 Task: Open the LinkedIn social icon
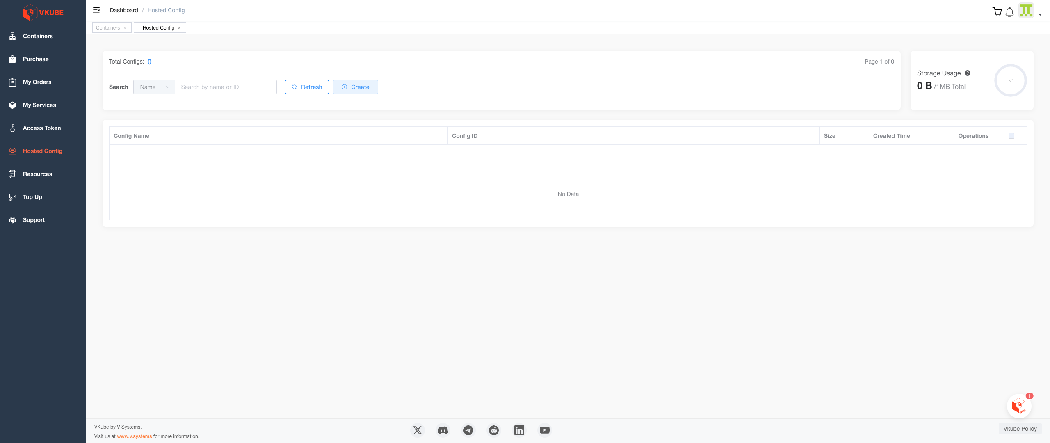[x=519, y=430]
